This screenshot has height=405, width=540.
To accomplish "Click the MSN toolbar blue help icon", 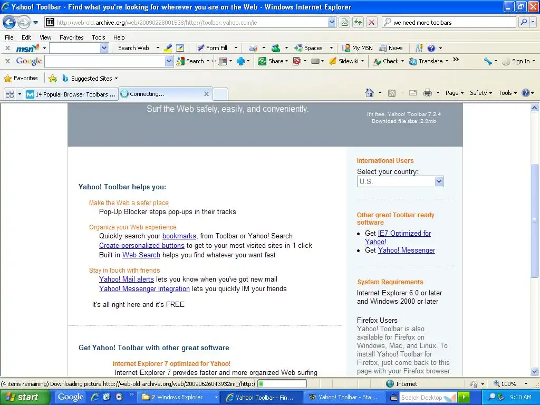I will pos(431,48).
